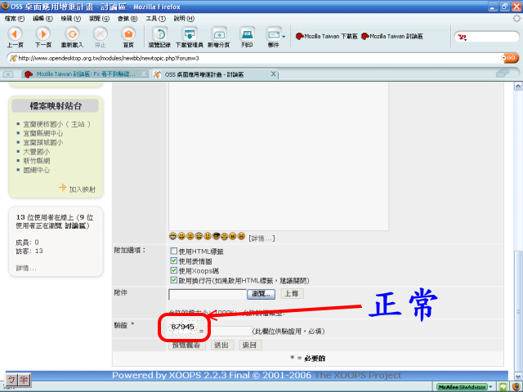
Task: Switch to Mozilla Taiwan 討論區 tab
Action: pos(83,74)
